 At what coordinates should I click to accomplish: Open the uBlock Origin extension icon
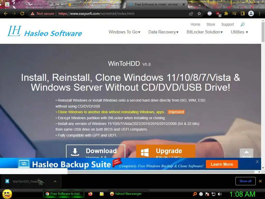(218, 14)
